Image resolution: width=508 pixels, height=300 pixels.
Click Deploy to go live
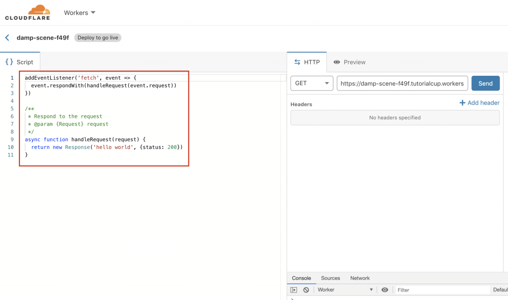[97, 37]
